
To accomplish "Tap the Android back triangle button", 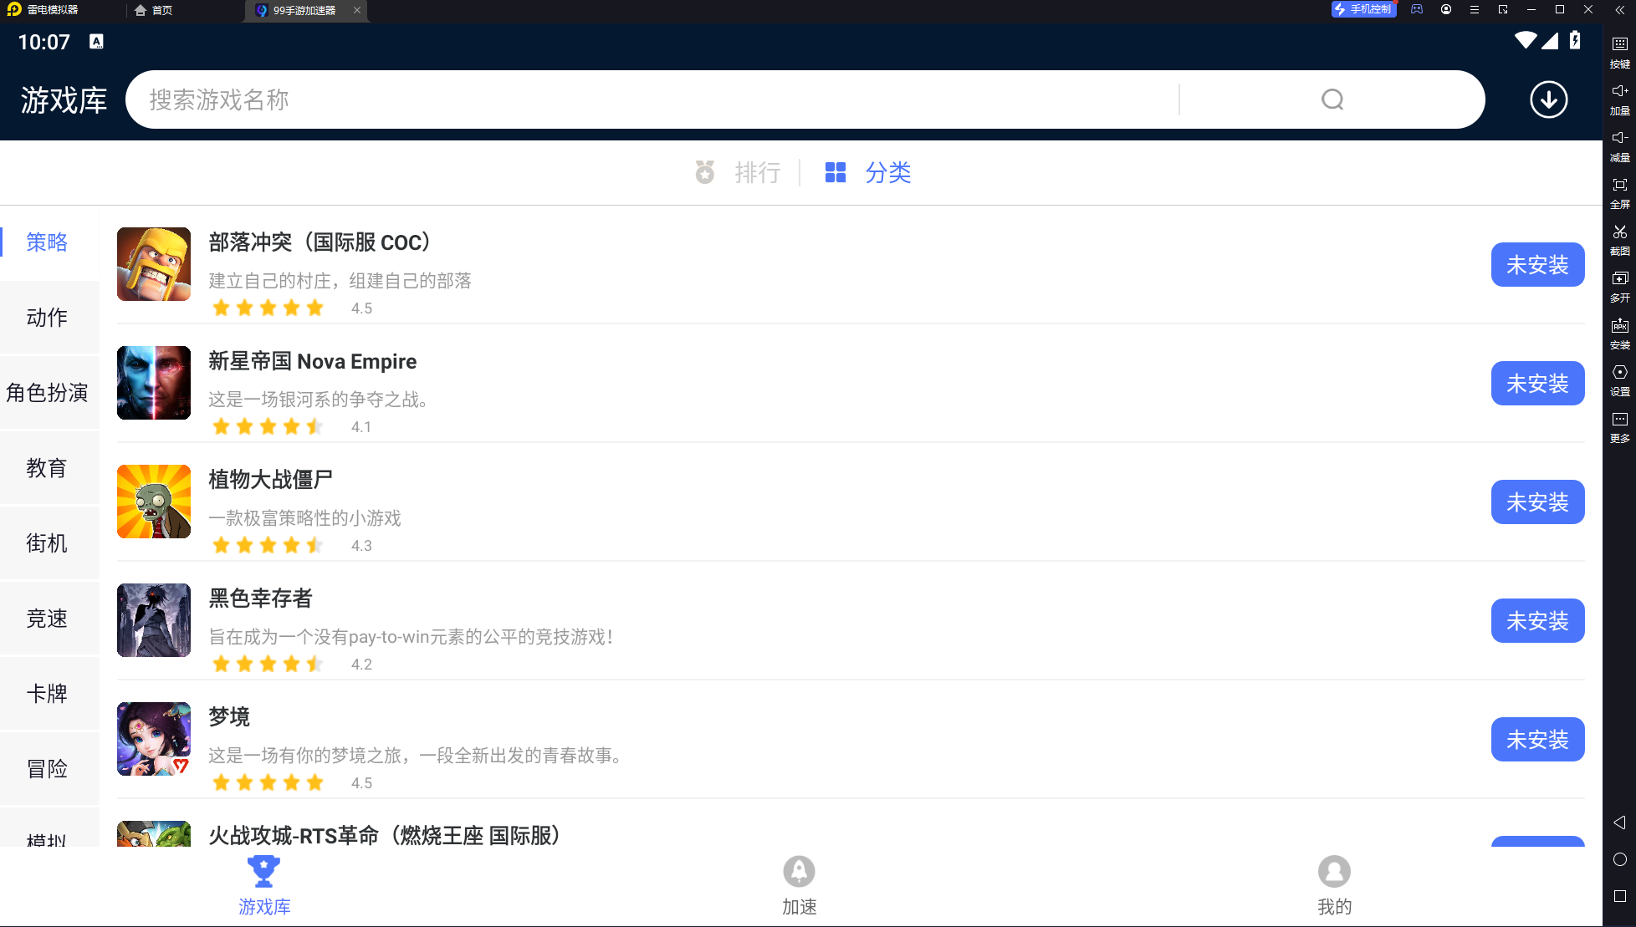I will coord(1620,823).
